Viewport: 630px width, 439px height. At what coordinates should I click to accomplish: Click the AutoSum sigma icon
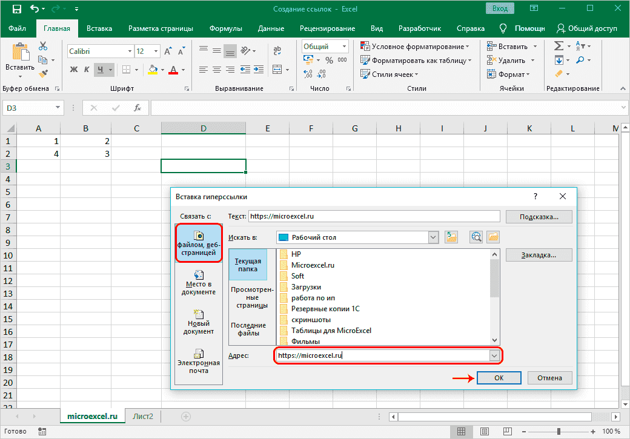[559, 47]
